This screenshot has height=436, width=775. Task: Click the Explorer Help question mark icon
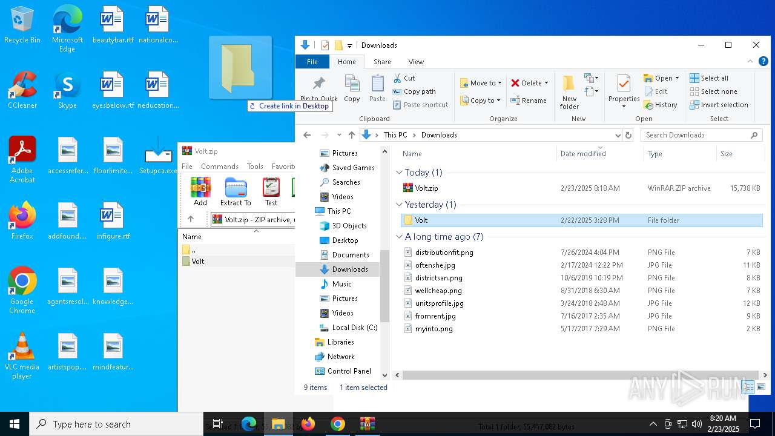point(763,61)
